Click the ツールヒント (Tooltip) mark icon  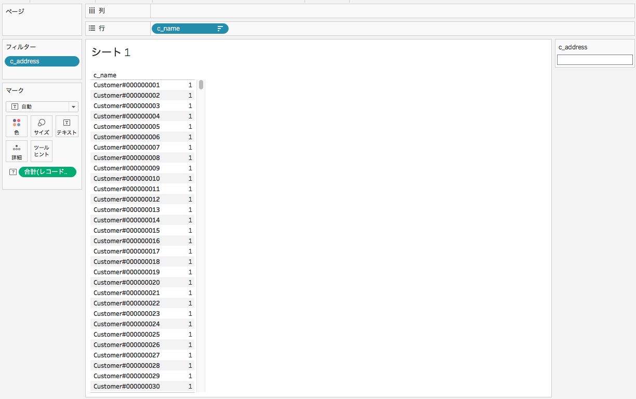(41, 151)
